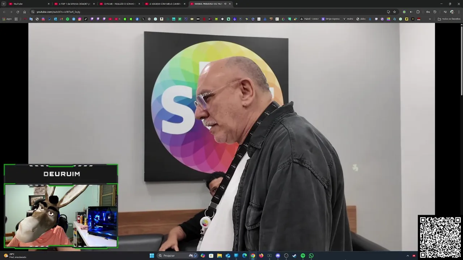Open OBS Studio from the taskbar
This screenshot has width=463, height=260.
286,256
